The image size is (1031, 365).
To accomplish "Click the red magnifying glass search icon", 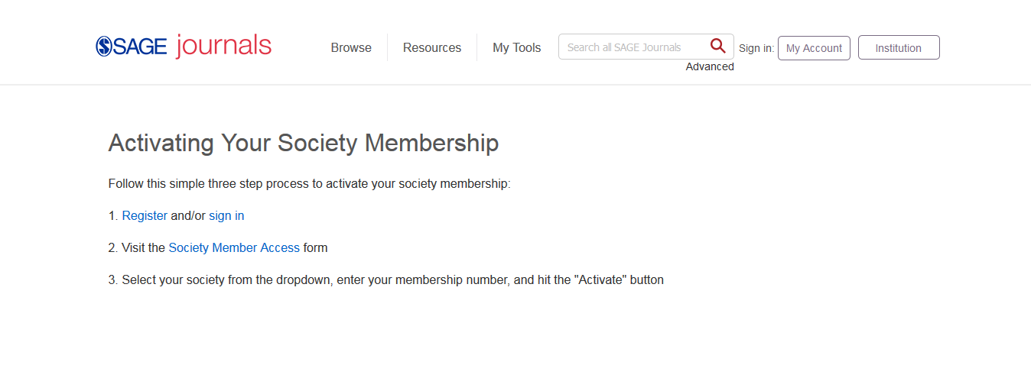I will [x=717, y=46].
